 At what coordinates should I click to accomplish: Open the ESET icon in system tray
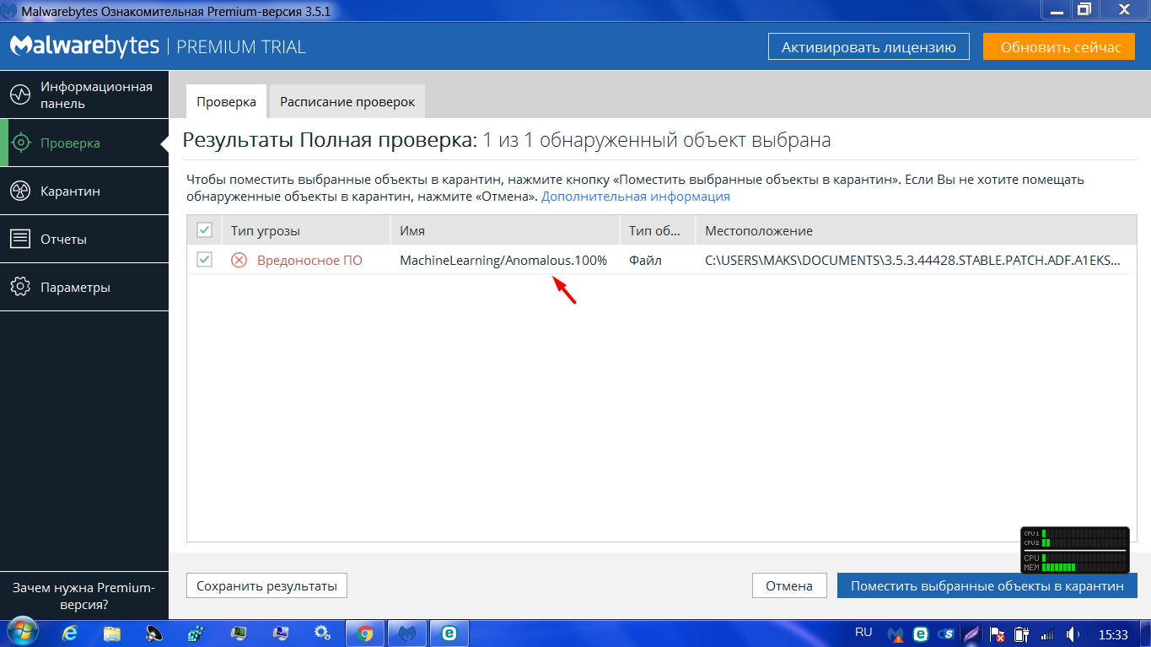pos(922,634)
